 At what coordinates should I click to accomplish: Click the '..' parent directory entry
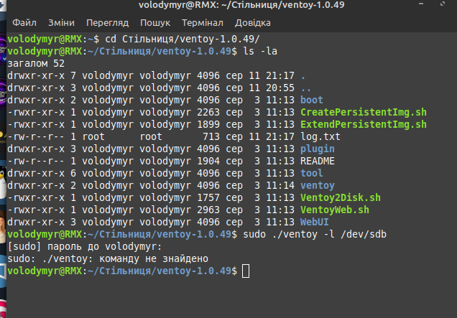click(x=306, y=88)
